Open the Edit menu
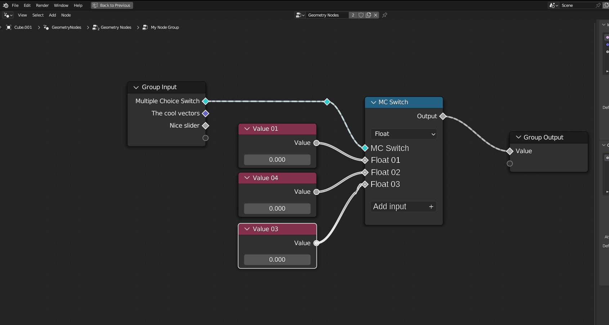The height and width of the screenshot is (325, 609). [27, 5]
